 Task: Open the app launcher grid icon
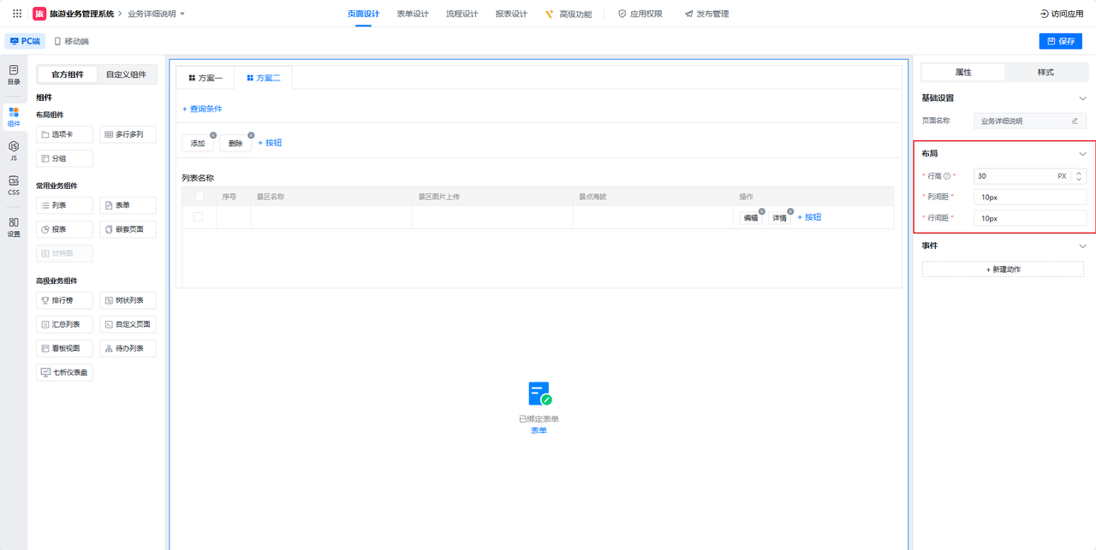[17, 14]
